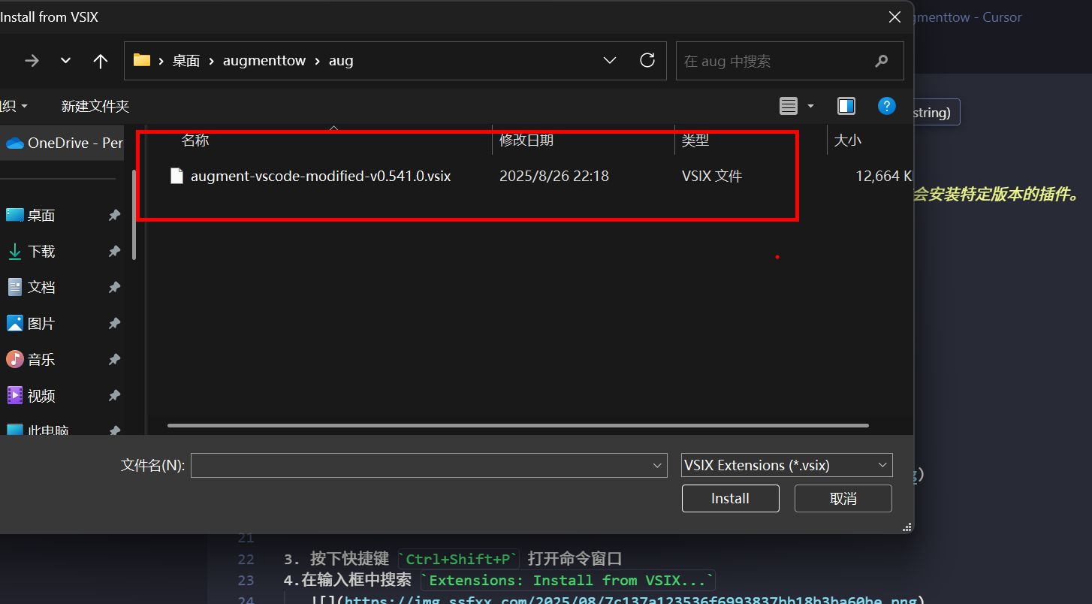The image size is (1092, 604).
Task: Toggle the preview pane icon
Action: pyautogui.click(x=846, y=106)
